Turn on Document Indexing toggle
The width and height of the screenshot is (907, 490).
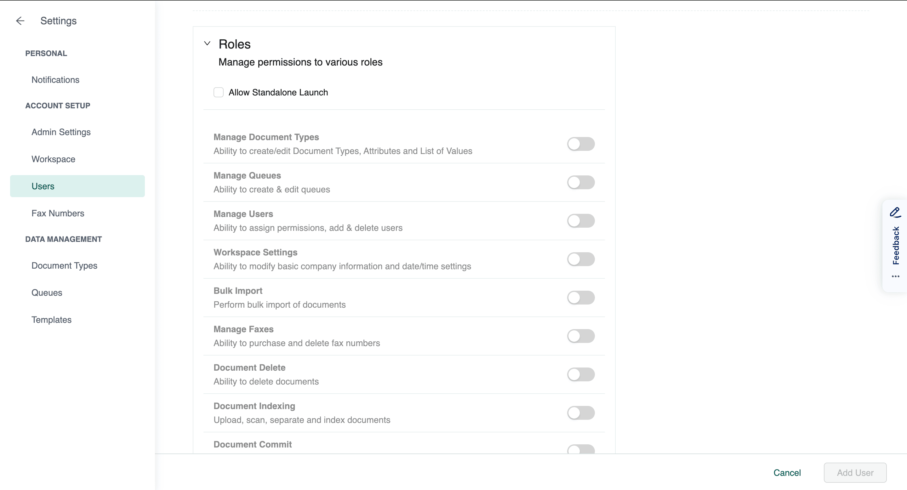click(581, 413)
